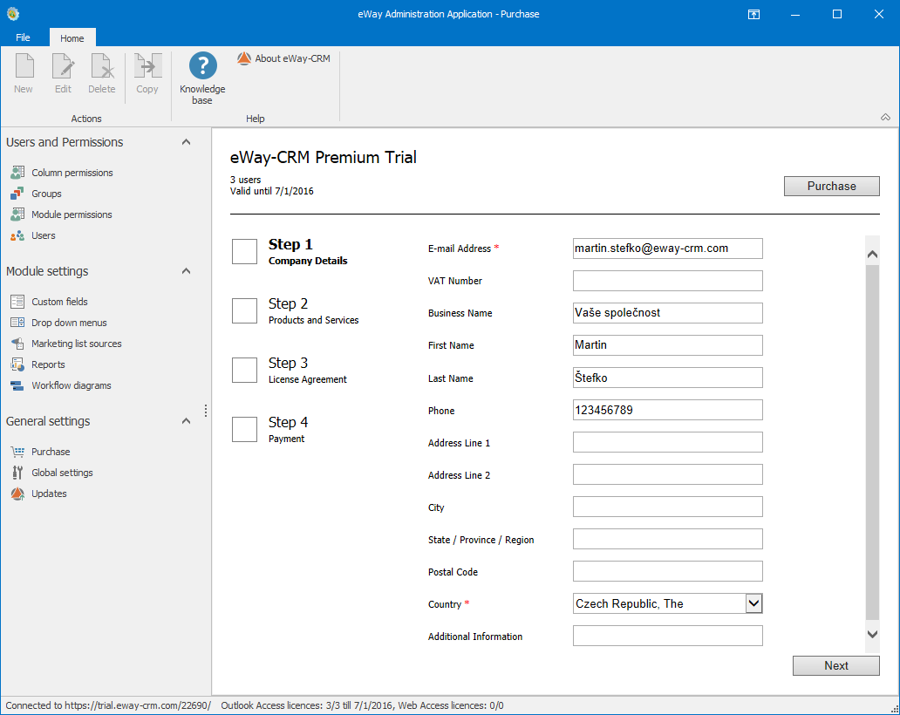Open About eWay-CRM
Viewport: 900px width, 715px height.
pos(283,58)
